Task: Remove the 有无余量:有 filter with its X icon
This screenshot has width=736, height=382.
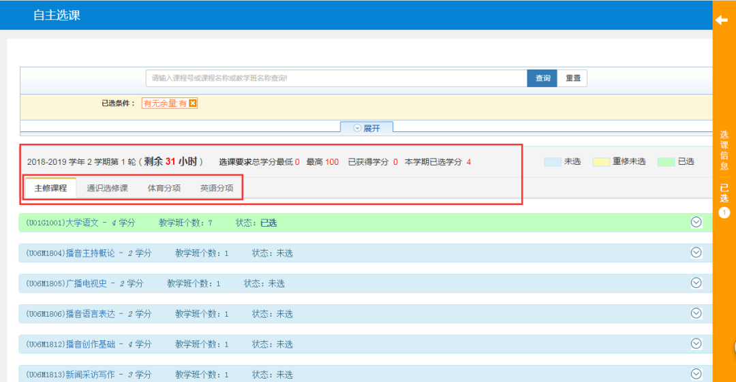Action: 192,104
